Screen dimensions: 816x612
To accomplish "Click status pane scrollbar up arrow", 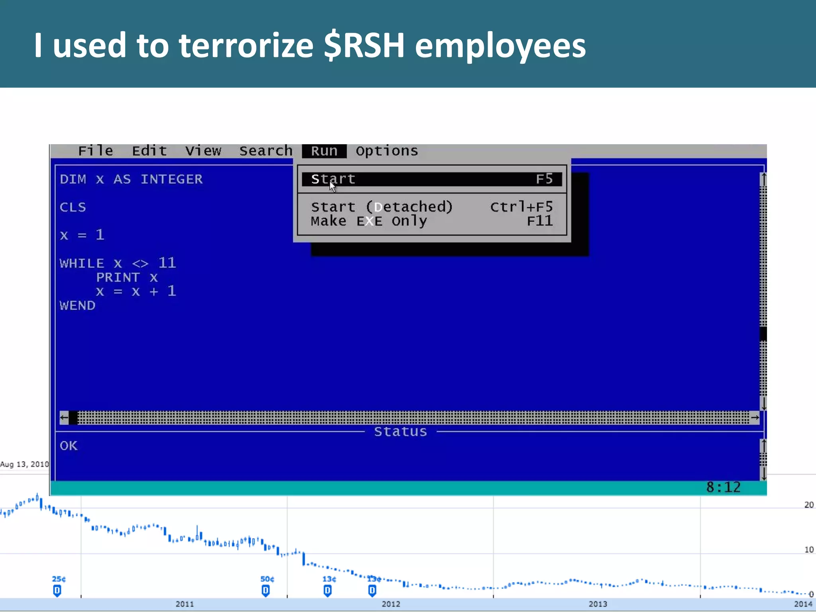I will pos(763,445).
